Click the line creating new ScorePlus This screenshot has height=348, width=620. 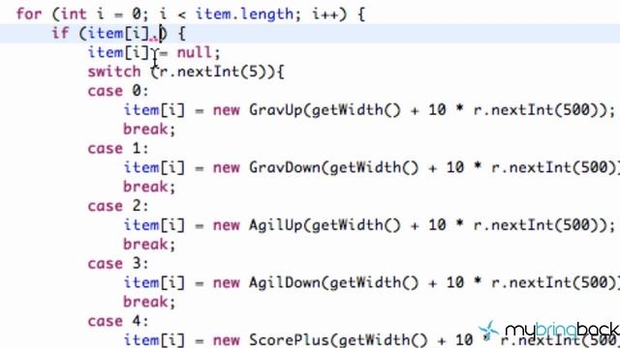(x=372, y=340)
